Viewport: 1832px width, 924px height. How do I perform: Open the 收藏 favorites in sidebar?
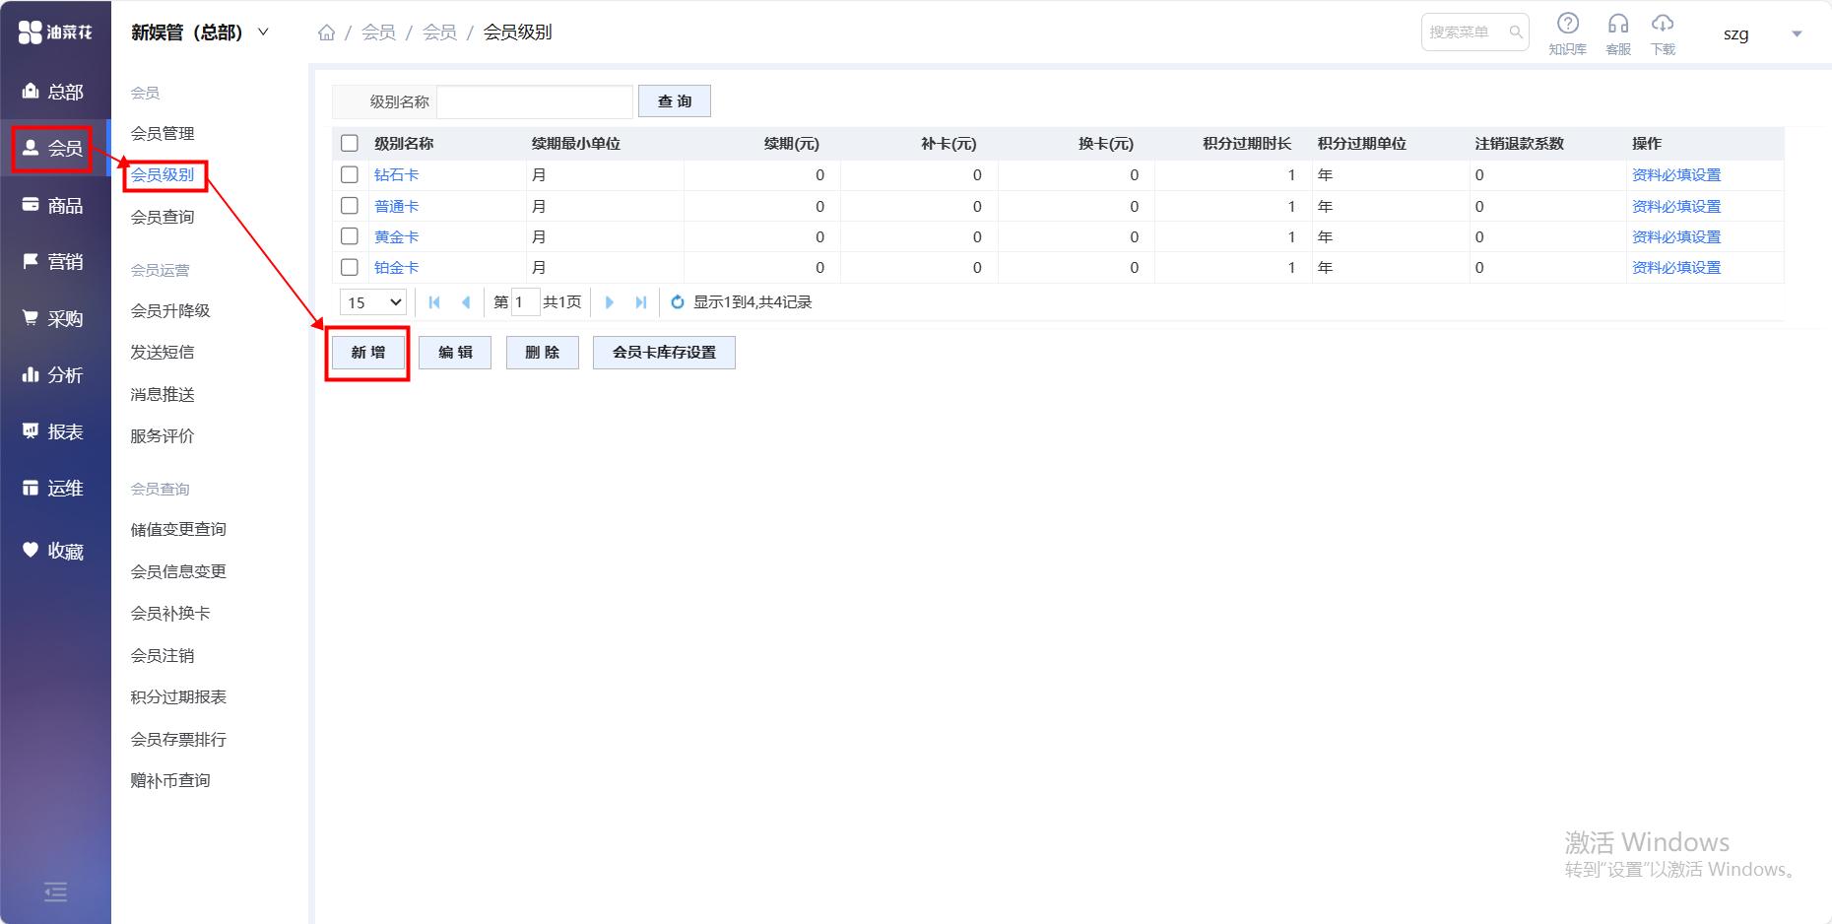click(53, 551)
